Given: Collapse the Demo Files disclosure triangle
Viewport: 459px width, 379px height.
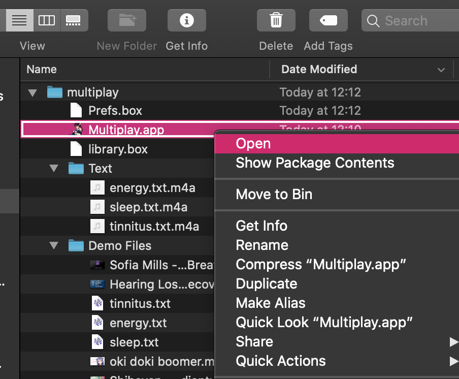Looking at the screenshot, I should (54, 245).
